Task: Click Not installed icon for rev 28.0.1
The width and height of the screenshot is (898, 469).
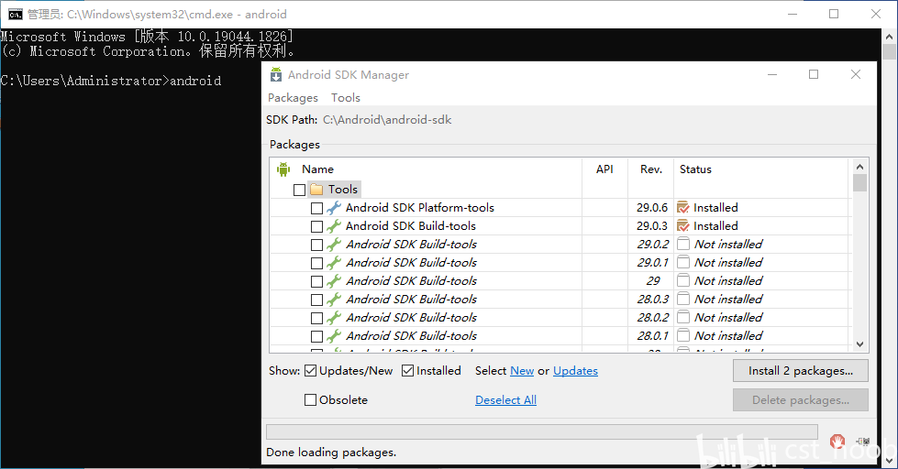Action: pos(682,336)
